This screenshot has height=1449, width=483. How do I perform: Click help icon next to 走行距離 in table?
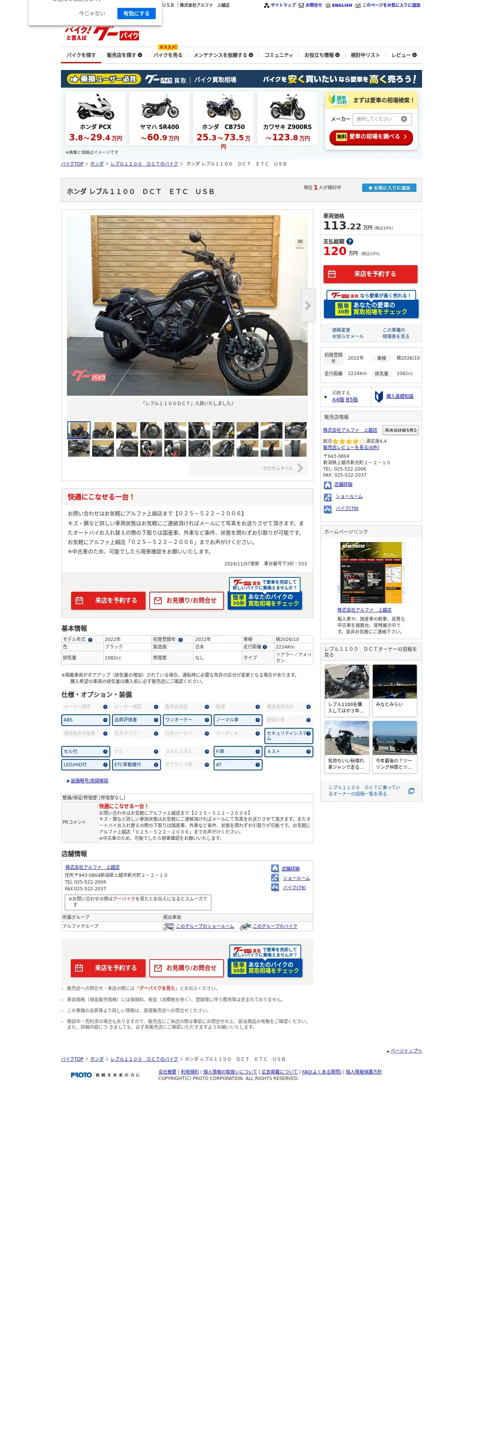point(265,647)
